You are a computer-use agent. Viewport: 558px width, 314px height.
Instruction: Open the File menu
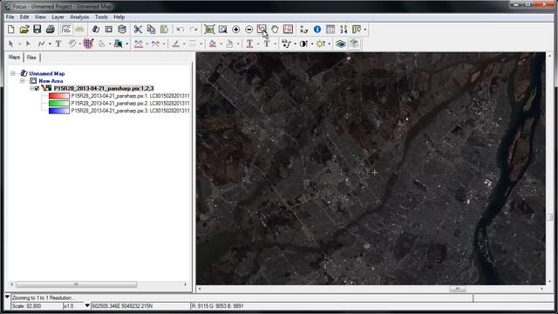point(10,17)
